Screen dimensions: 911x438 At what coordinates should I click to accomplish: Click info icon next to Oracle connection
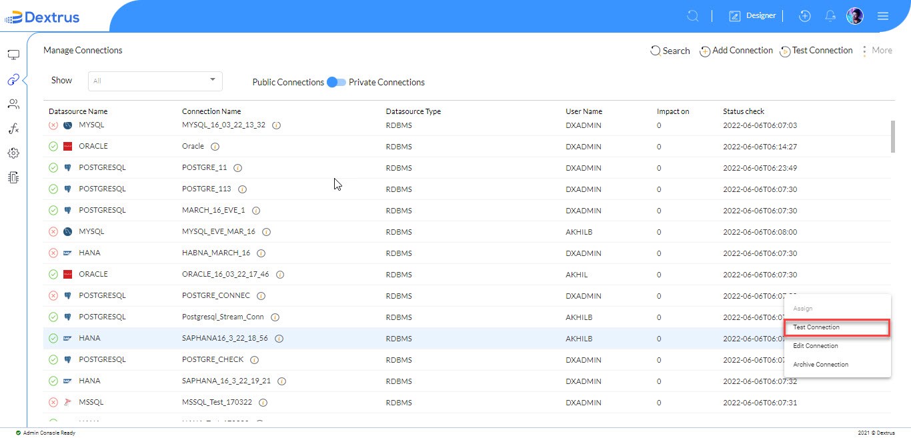pyautogui.click(x=215, y=147)
